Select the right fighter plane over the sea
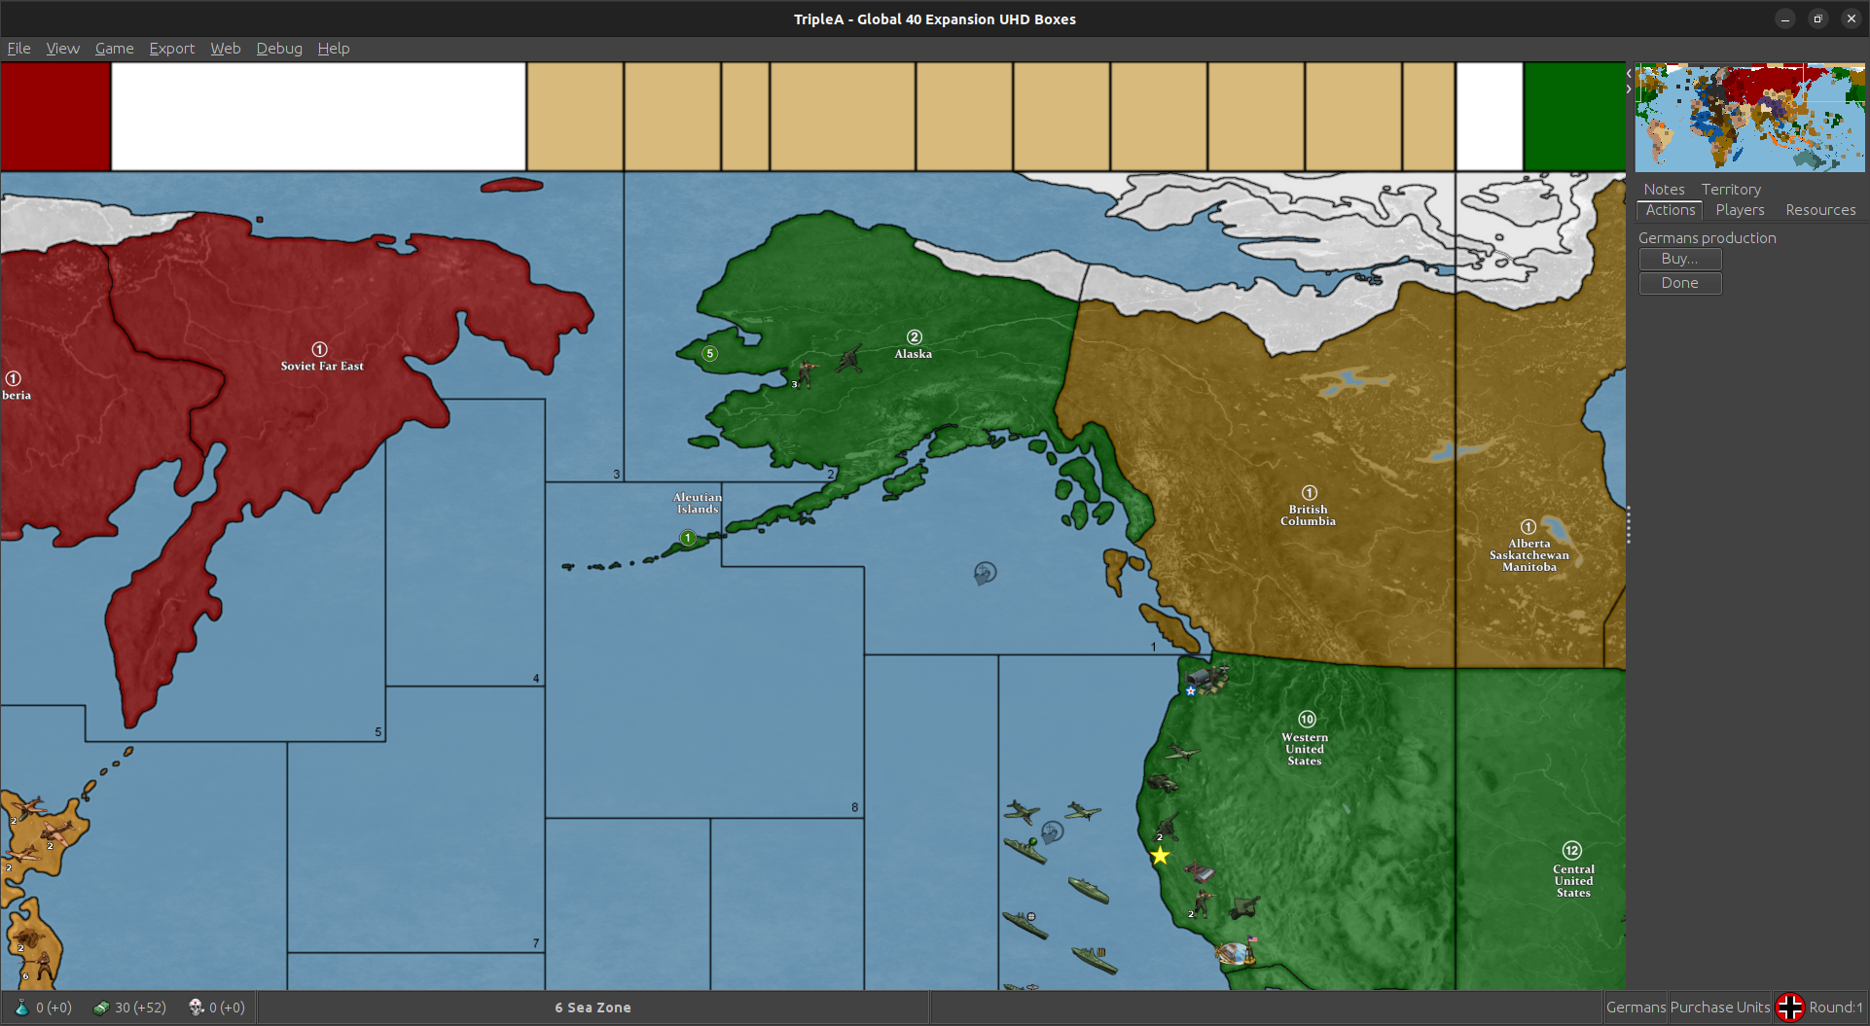 pyautogui.click(x=1083, y=811)
